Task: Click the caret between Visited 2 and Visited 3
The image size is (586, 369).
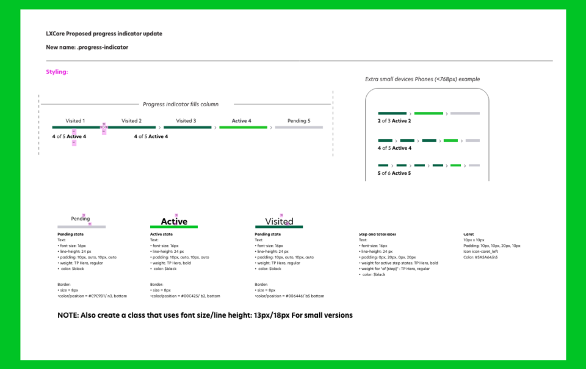Action: 159,128
